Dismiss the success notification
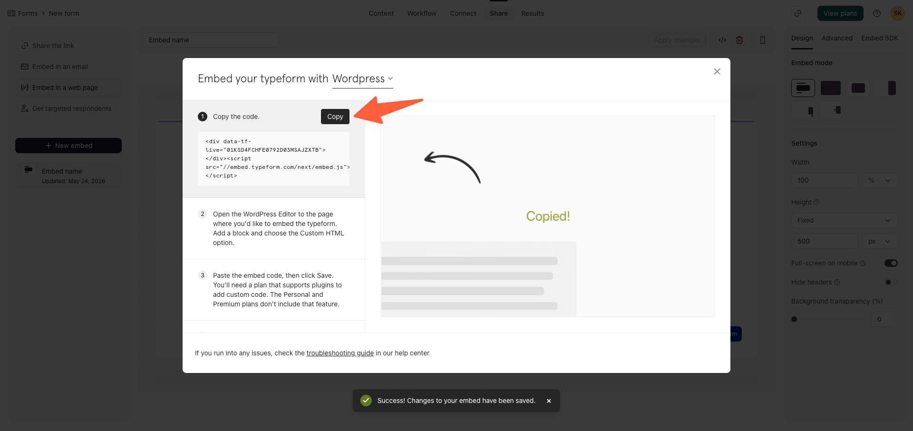 [549, 401]
